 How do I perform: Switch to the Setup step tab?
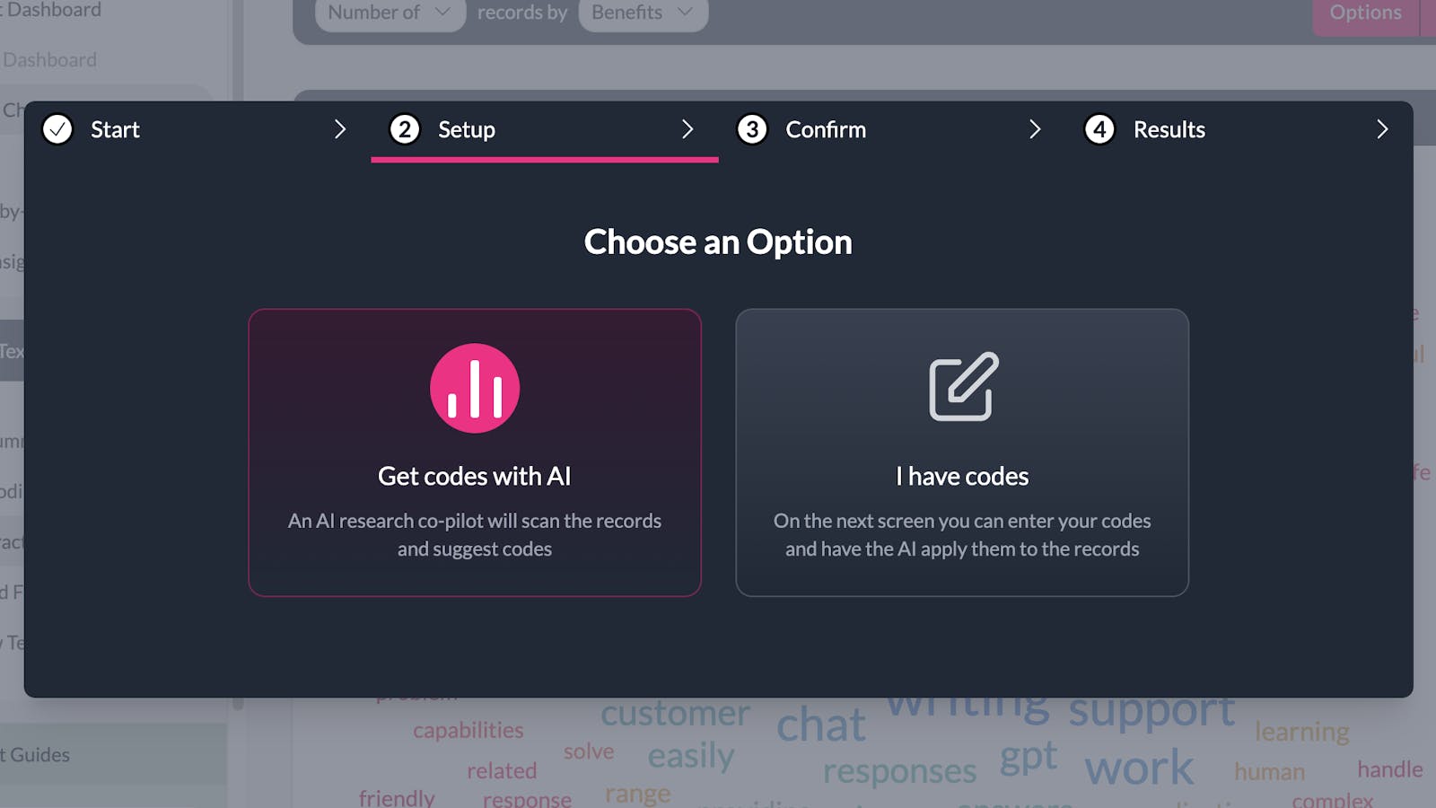466,129
